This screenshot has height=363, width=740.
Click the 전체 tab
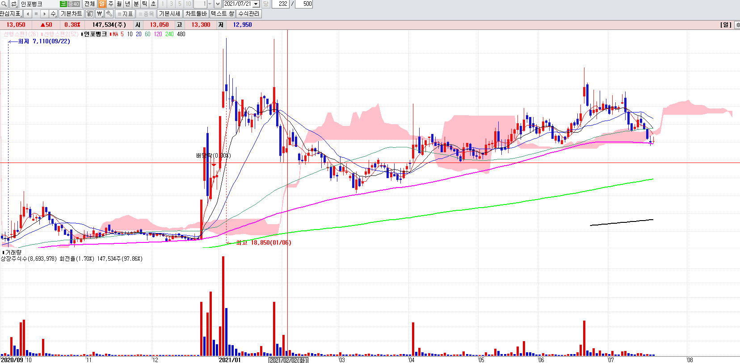coord(89,4)
